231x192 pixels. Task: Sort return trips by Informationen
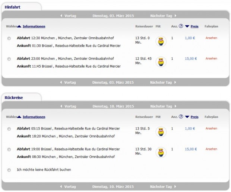tap(34, 117)
